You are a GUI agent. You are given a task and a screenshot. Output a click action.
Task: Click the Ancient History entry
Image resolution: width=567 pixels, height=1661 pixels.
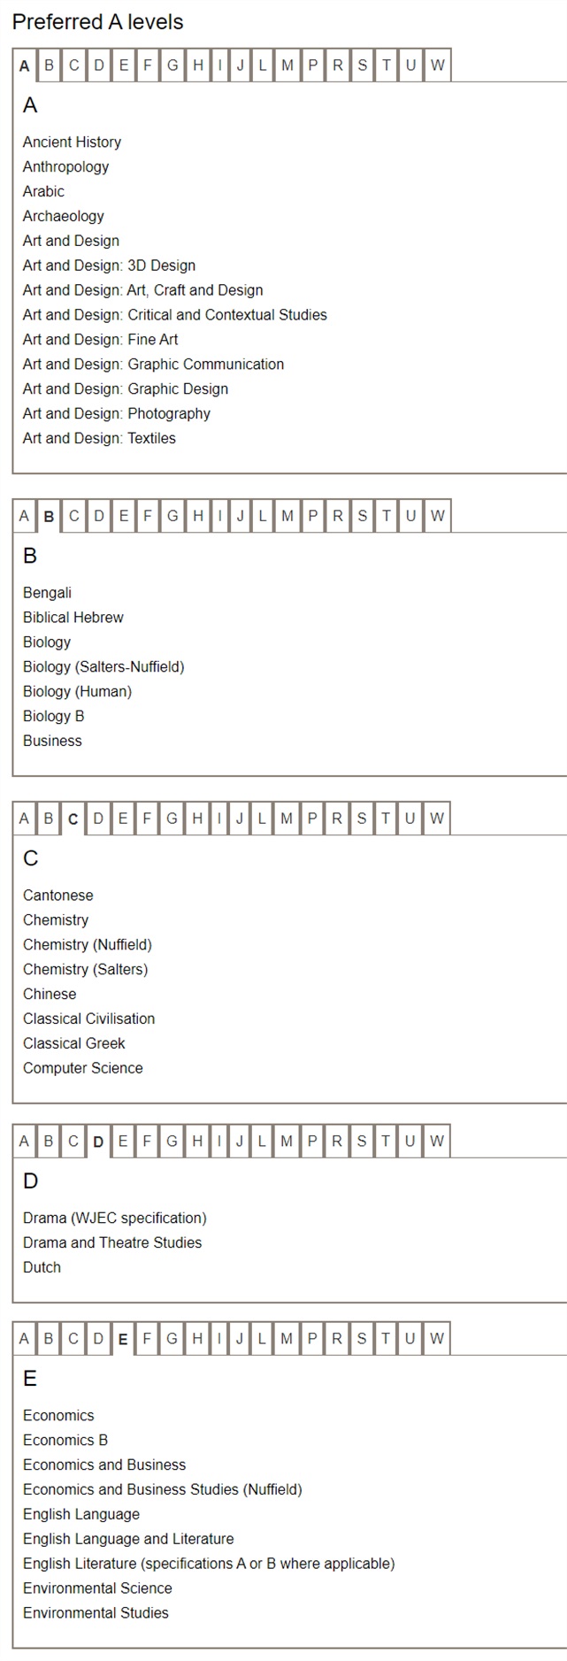point(72,142)
